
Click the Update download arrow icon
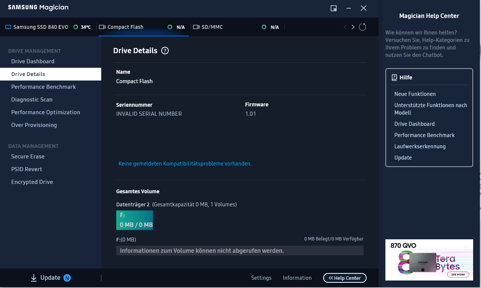(34, 278)
